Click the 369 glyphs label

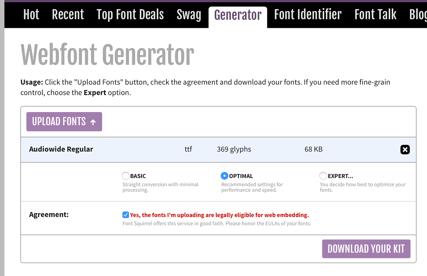(x=234, y=149)
